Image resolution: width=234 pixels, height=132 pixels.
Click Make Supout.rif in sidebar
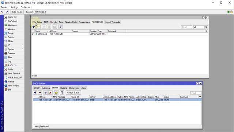click(x=15, y=77)
